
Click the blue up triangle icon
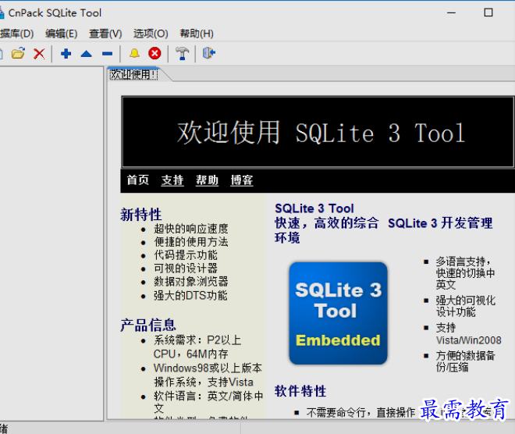87,54
